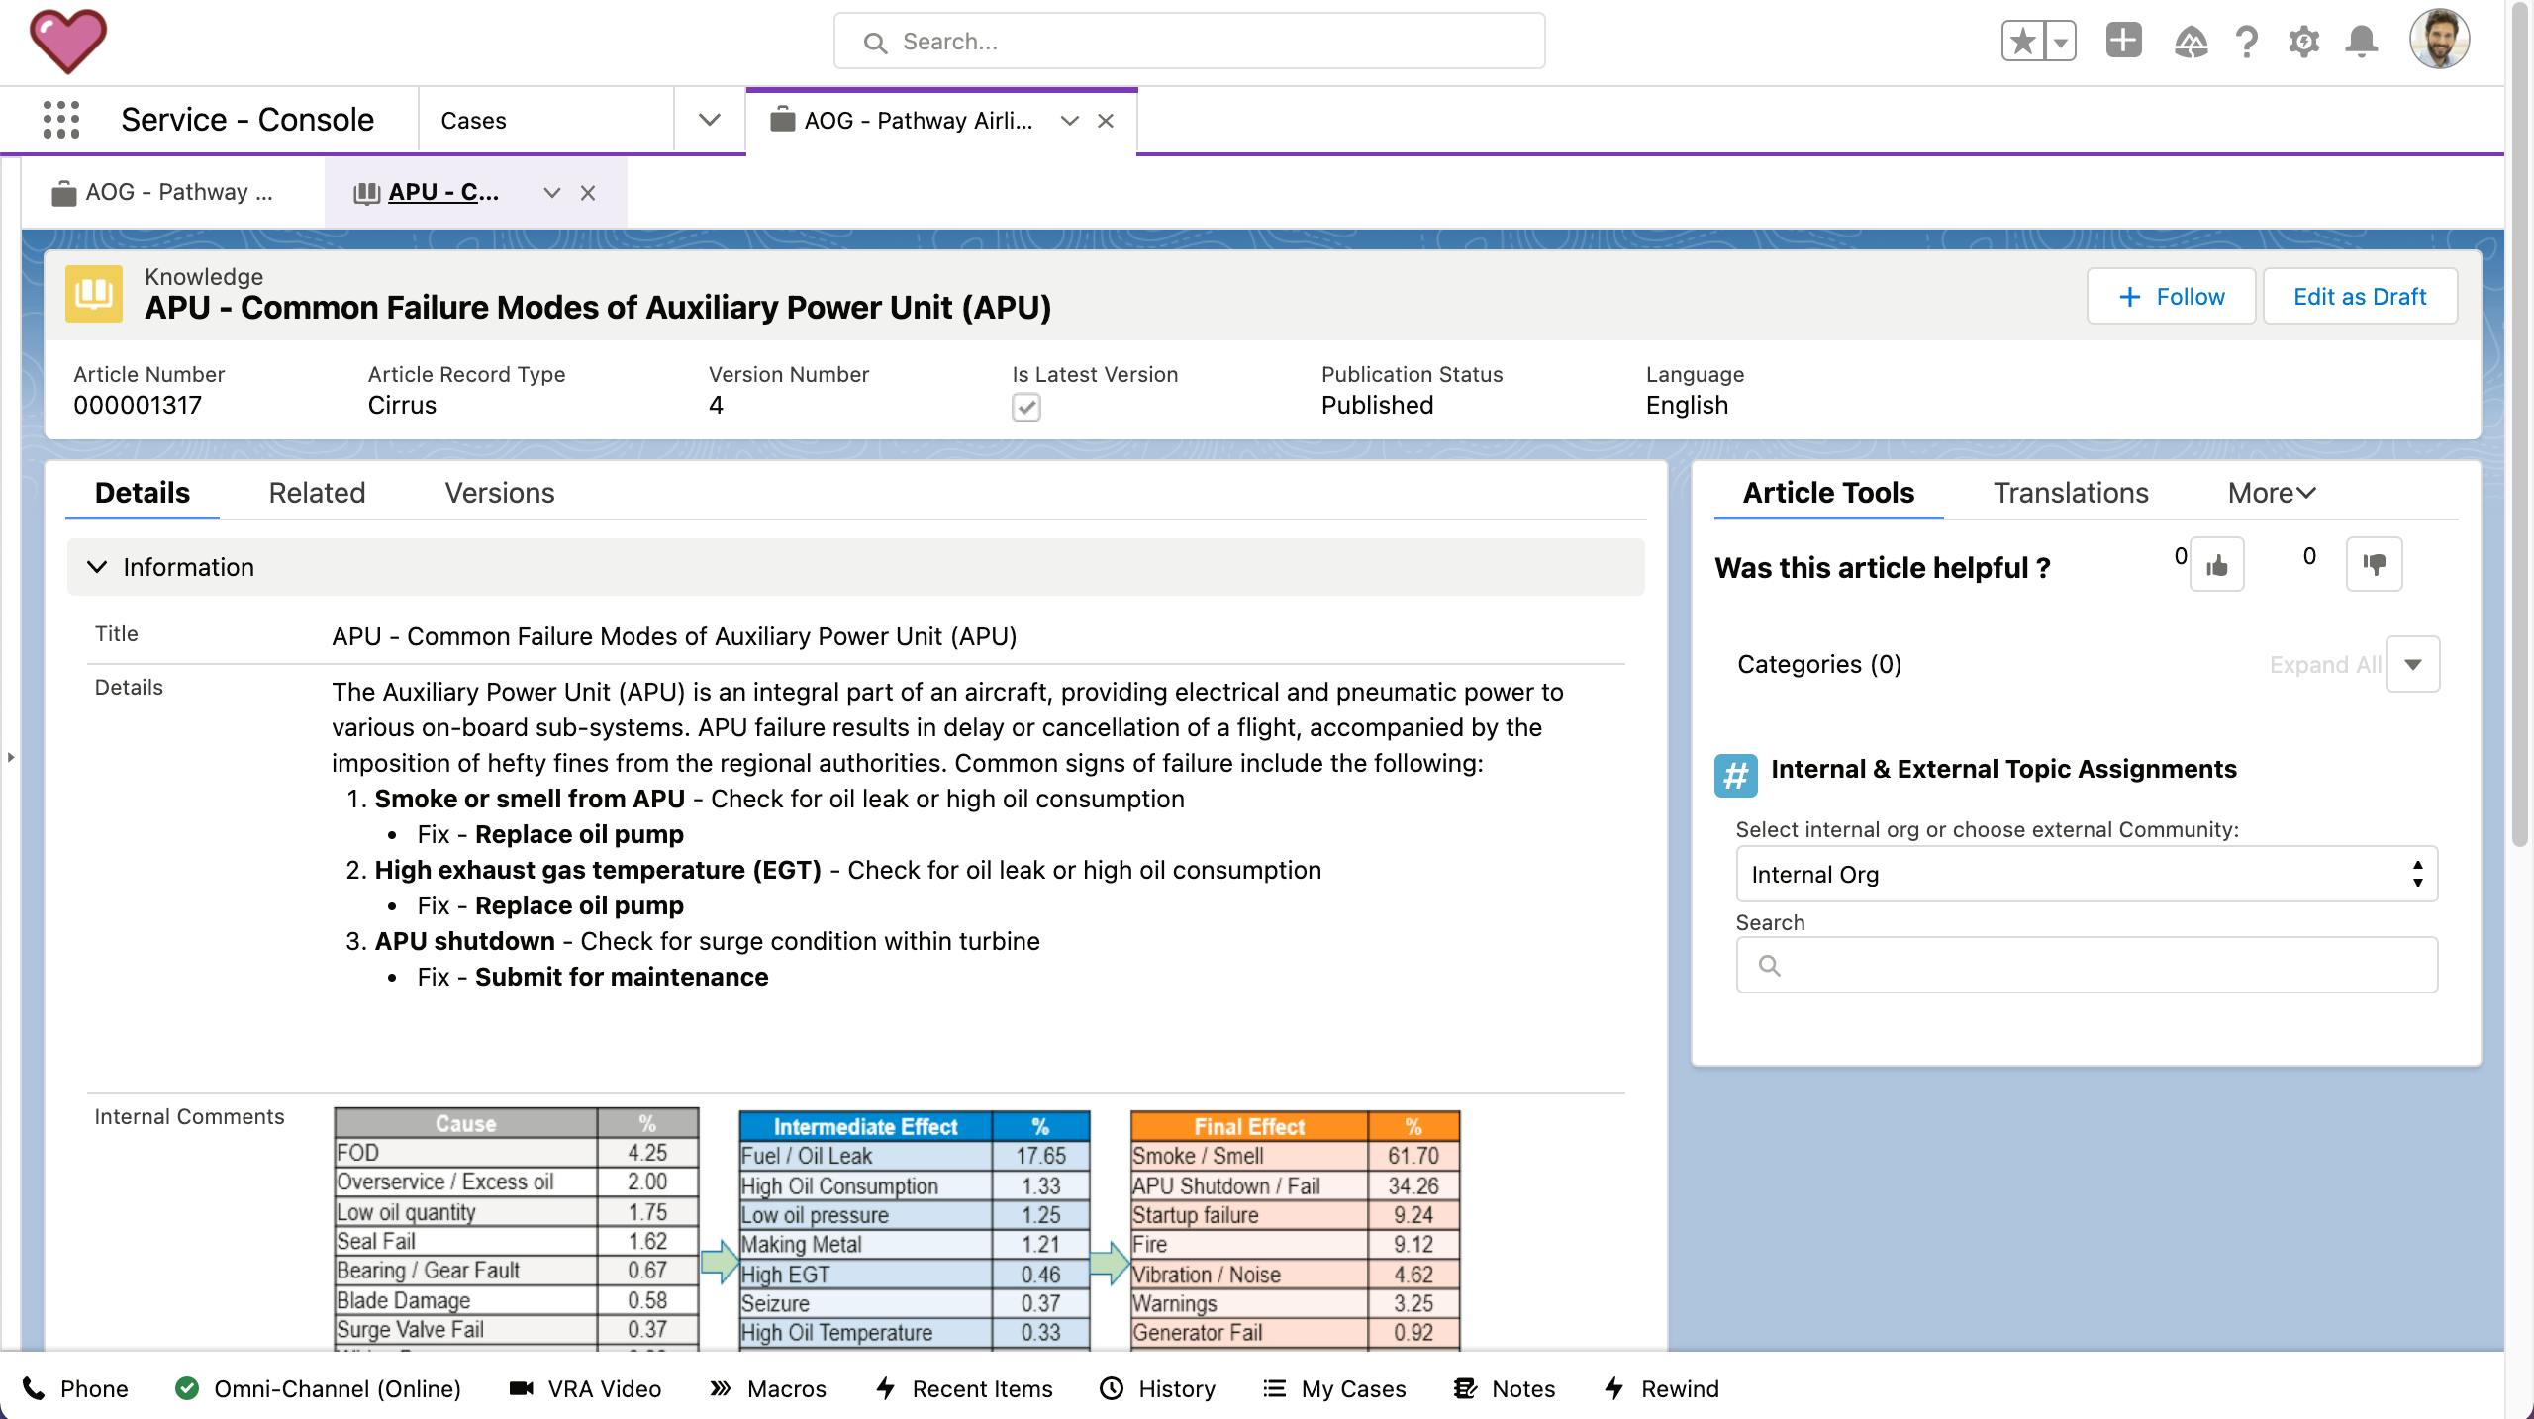Screen dimensions: 2534x1419
Task: Click the thumbs up helpful icon
Action: pos(2216,565)
